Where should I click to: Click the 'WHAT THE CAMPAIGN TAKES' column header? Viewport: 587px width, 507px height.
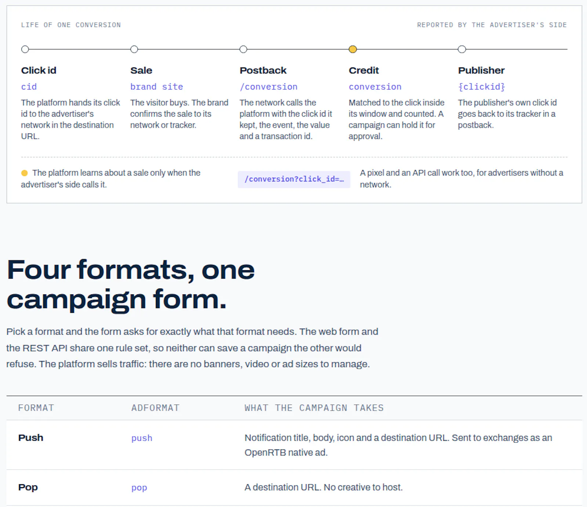coord(314,408)
